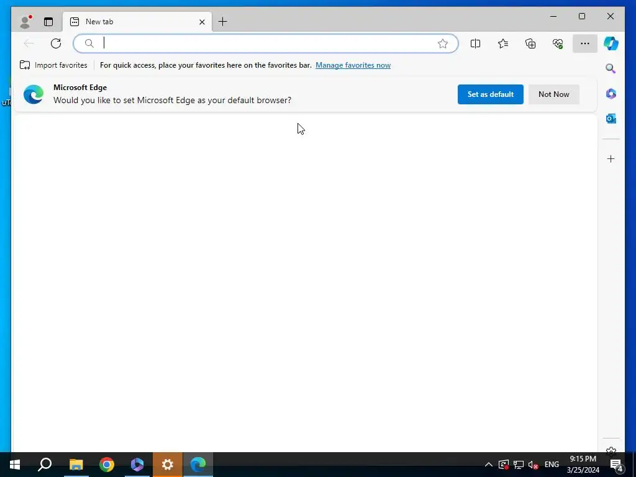Add this page to favorites star
The width and height of the screenshot is (636, 477).
point(442,43)
